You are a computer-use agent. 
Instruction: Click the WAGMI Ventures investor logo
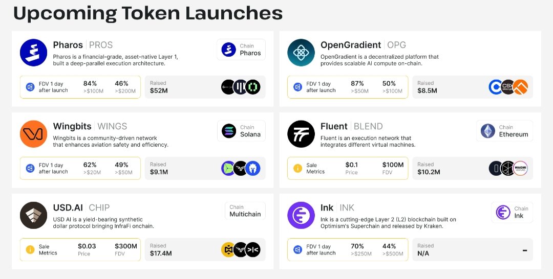(x=520, y=168)
